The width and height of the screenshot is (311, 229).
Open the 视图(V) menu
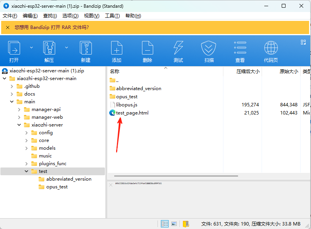click(x=91, y=16)
